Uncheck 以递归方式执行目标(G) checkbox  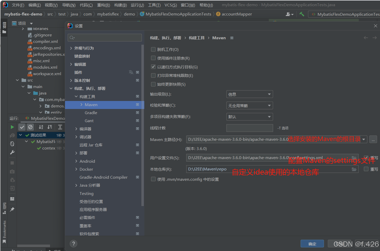(153, 67)
